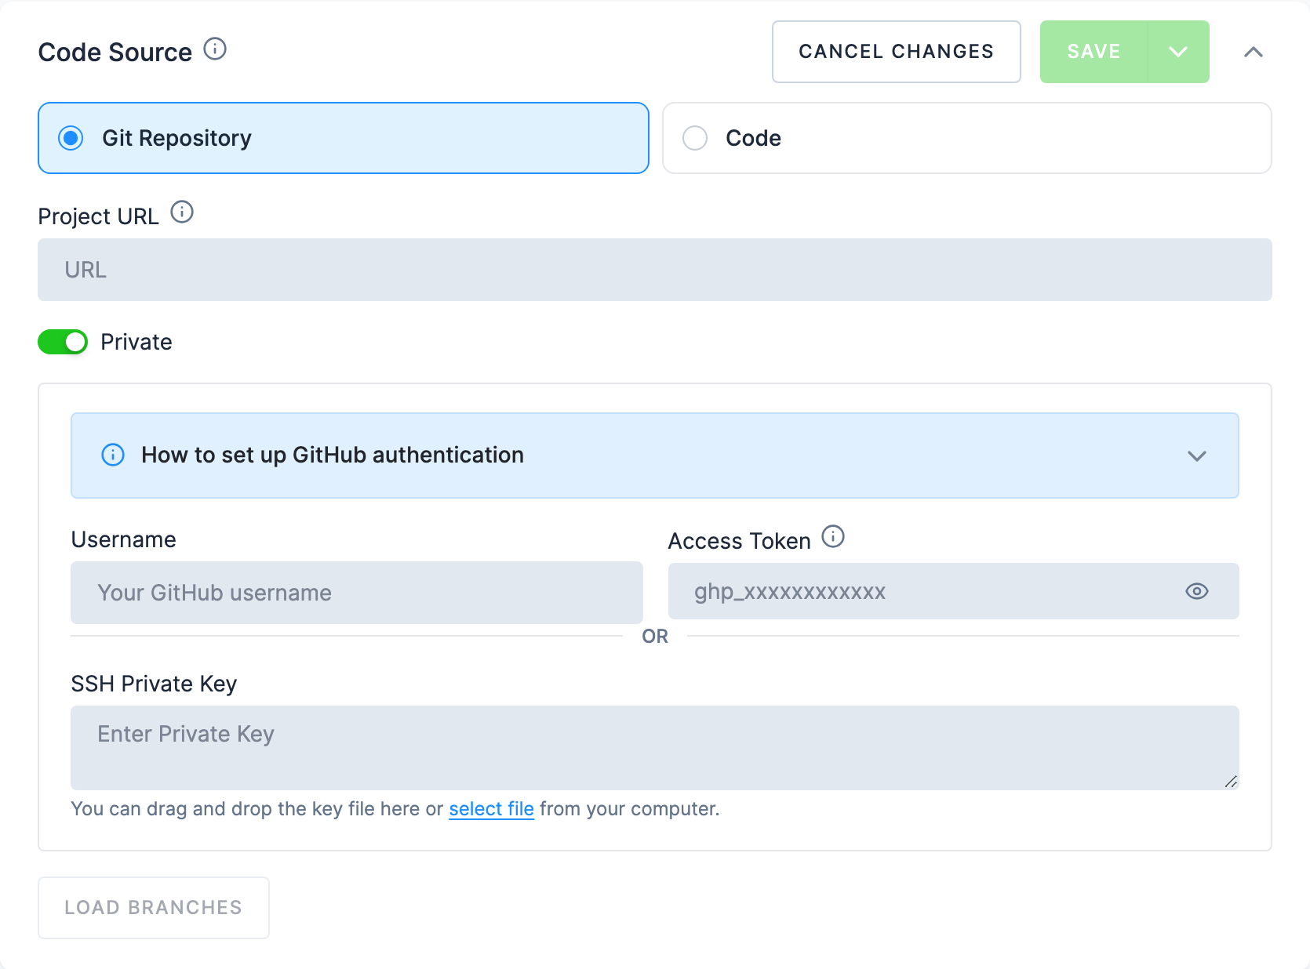Click the info icon next to Project URL
This screenshot has height=969, width=1310.
pos(182,212)
